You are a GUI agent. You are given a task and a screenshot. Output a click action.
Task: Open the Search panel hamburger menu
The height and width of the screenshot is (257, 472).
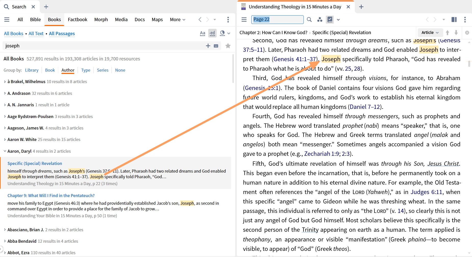pyautogui.click(x=7, y=19)
